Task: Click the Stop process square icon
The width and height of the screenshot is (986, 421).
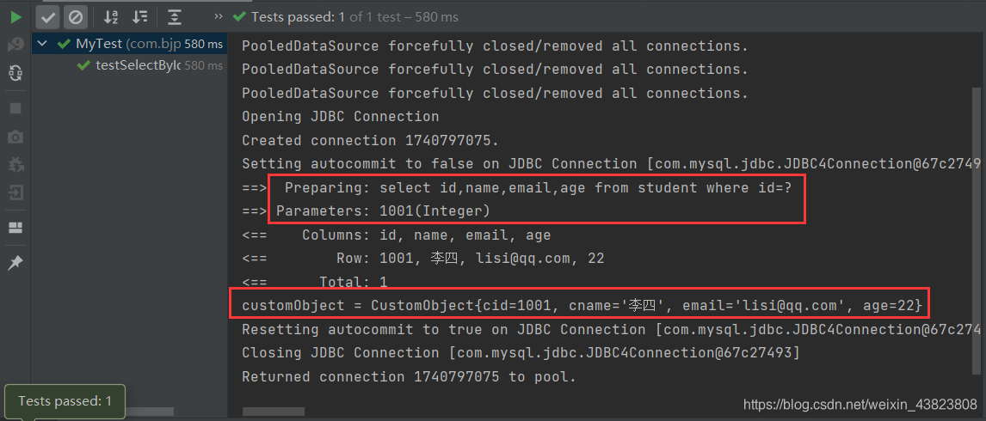Action: (15, 108)
